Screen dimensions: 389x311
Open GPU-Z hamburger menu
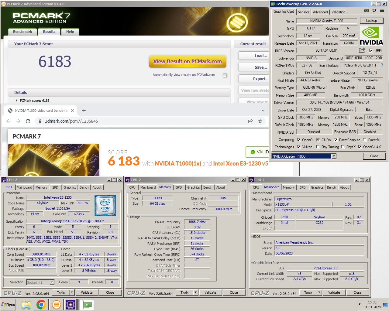pos(382,10)
